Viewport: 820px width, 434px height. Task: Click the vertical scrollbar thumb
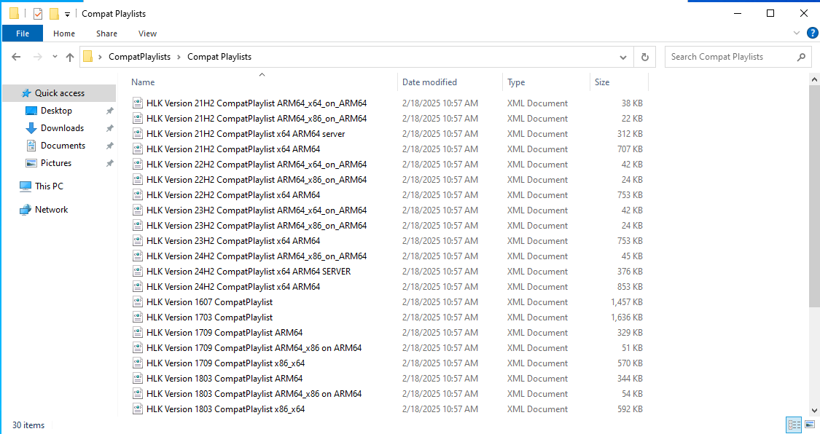(x=814, y=197)
